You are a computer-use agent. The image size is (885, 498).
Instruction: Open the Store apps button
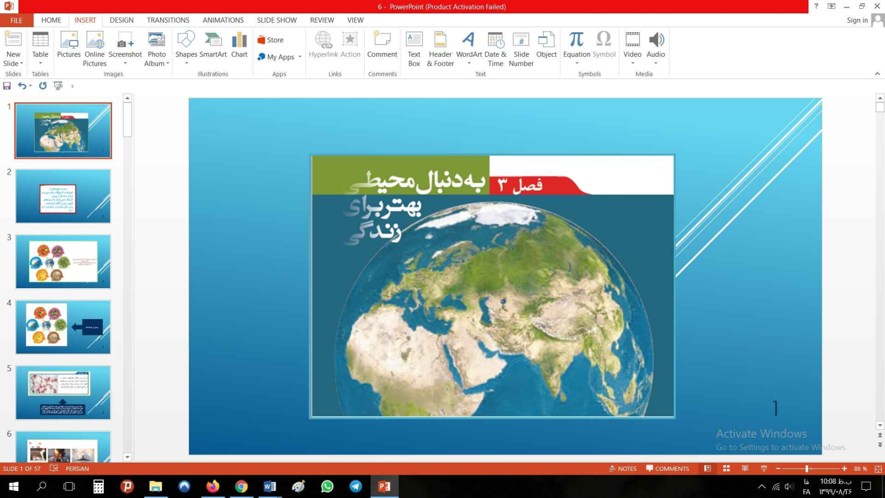[271, 40]
